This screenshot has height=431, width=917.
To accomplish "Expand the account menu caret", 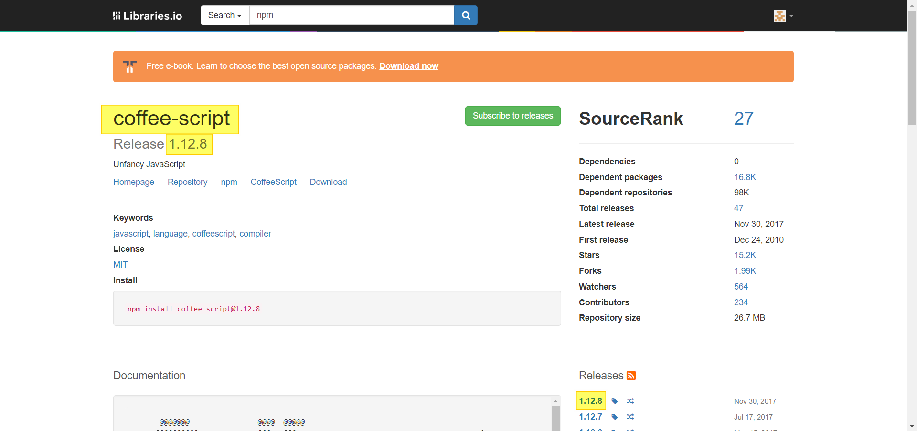I will (x=792, y=16).
